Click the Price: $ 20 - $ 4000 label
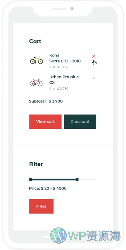126x250 pixels. pos(48,188)
